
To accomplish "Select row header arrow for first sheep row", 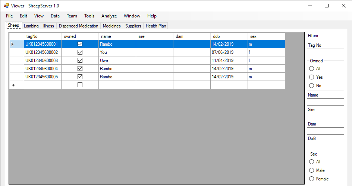I will pyautogui.click(x=13, y=44).
